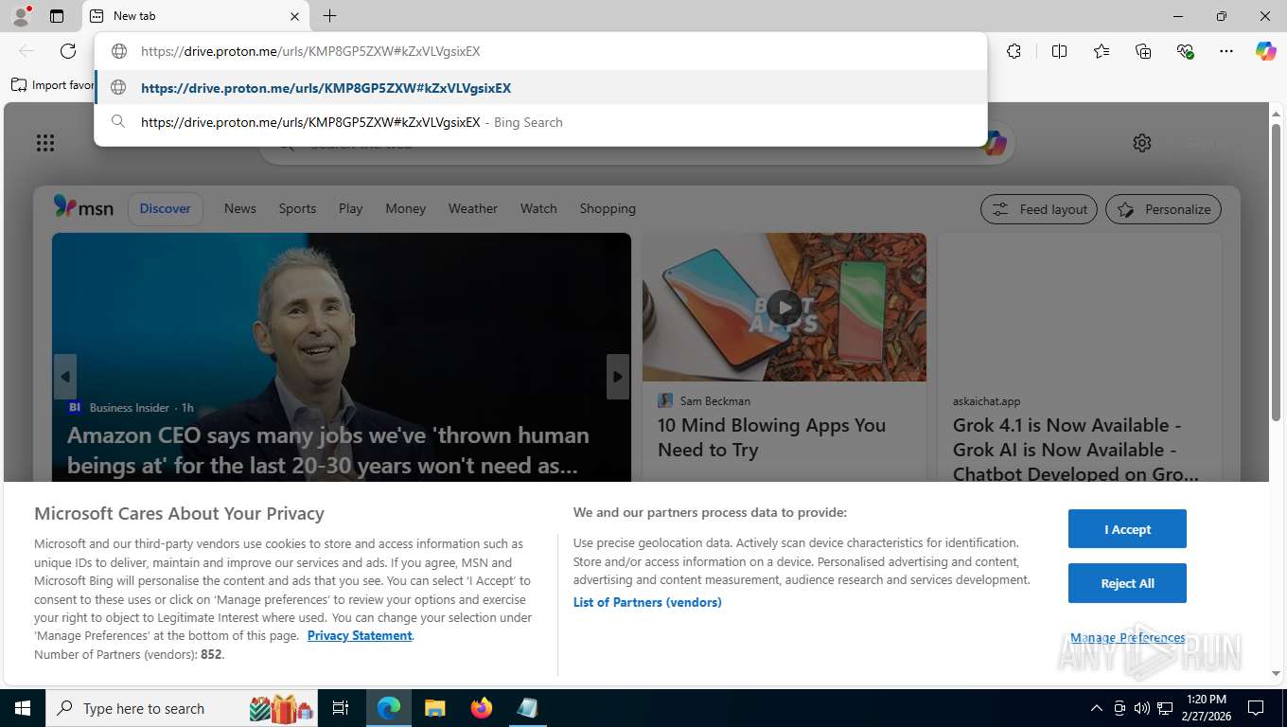Click the Personalize button
Screen dimensions: 1287x727
tap(1164, 209)
